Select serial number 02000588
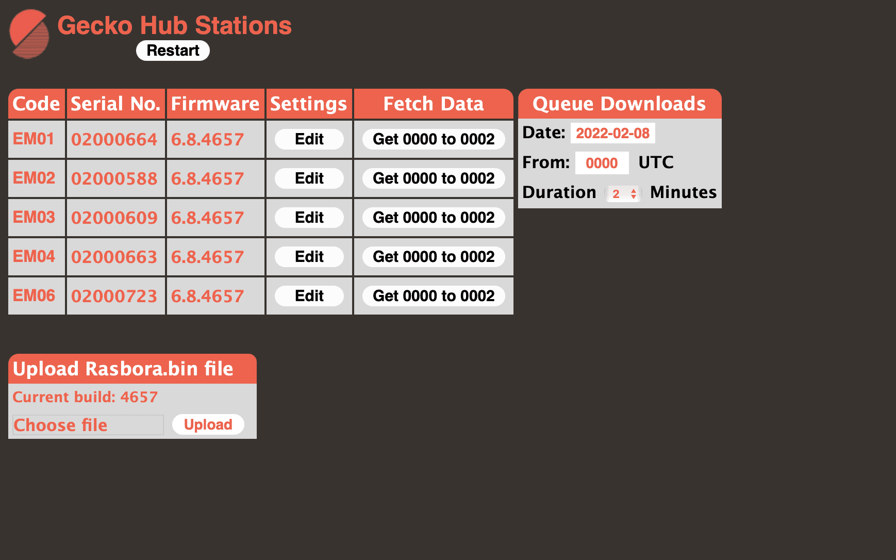The image size is (896, 560). tap(114, 178)
